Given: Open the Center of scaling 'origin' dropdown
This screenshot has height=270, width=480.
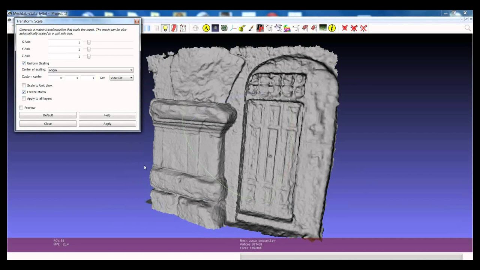Looking at the screenshot, I should (x=91, y=70).
